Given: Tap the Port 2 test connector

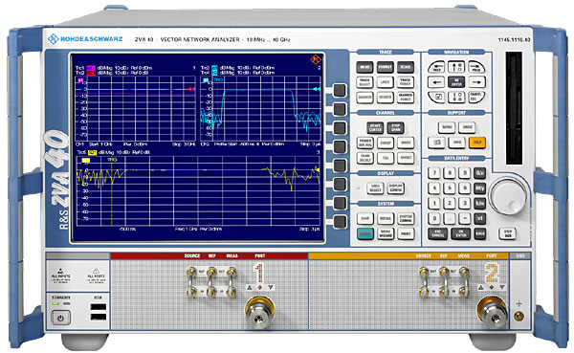Looking at the screenshot, I should coord(492,313).
